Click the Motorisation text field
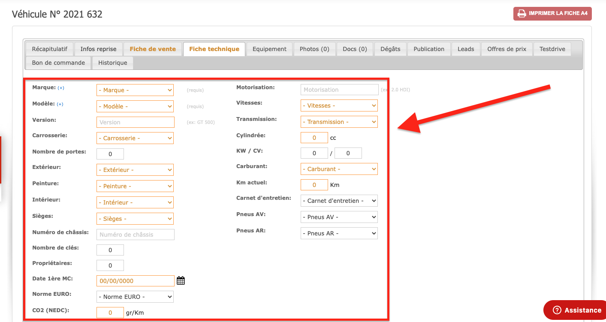The width and height of the screenshot is (606, 322). 340,90
